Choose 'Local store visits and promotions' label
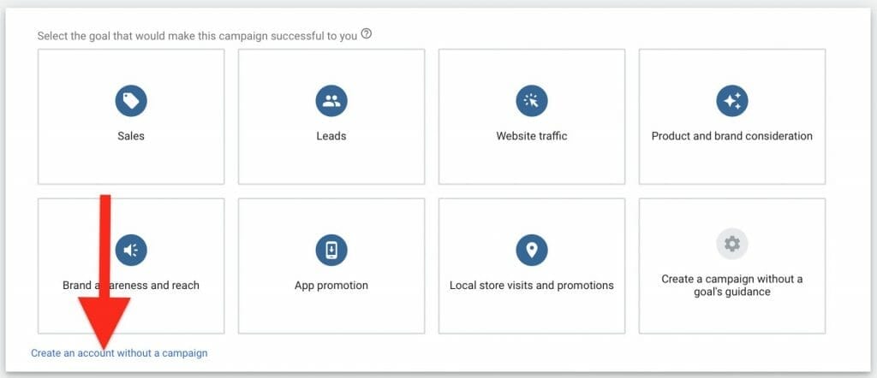877x378 pixels. pos(531,285)
